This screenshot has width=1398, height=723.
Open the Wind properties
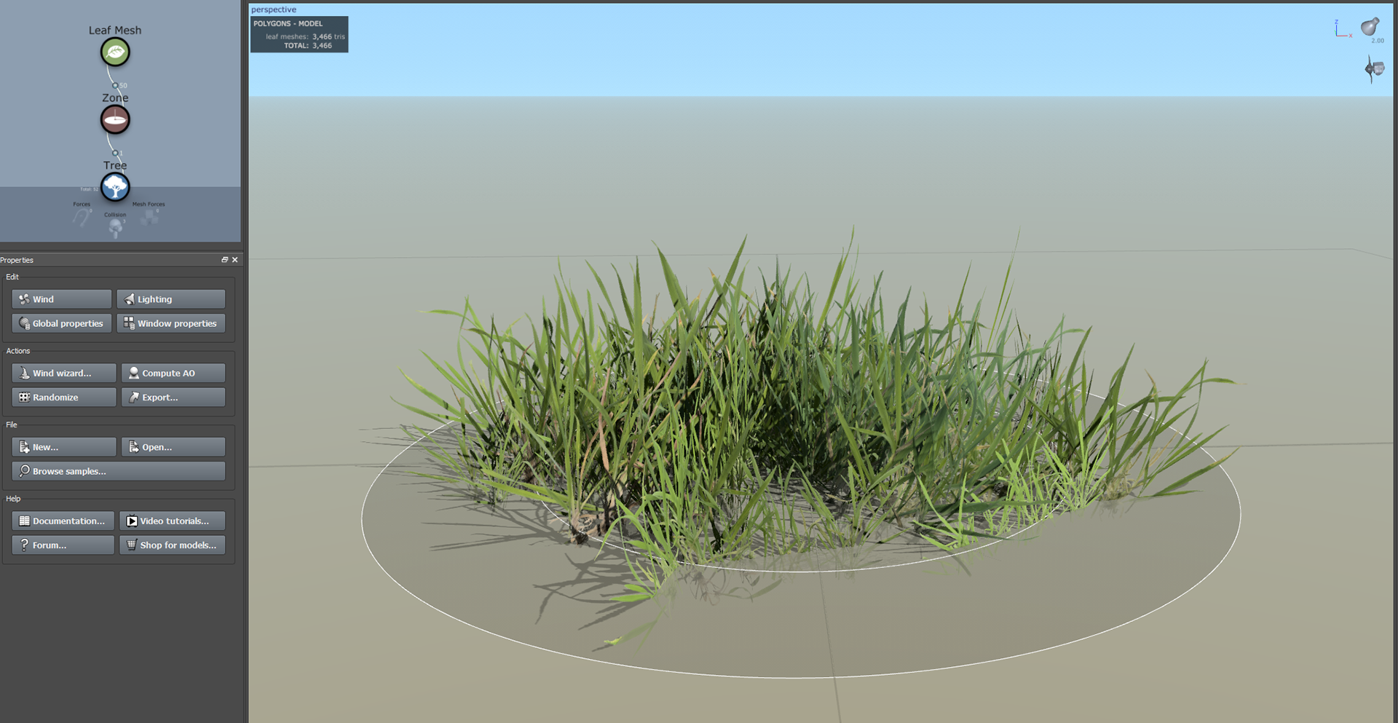[62, 299]
